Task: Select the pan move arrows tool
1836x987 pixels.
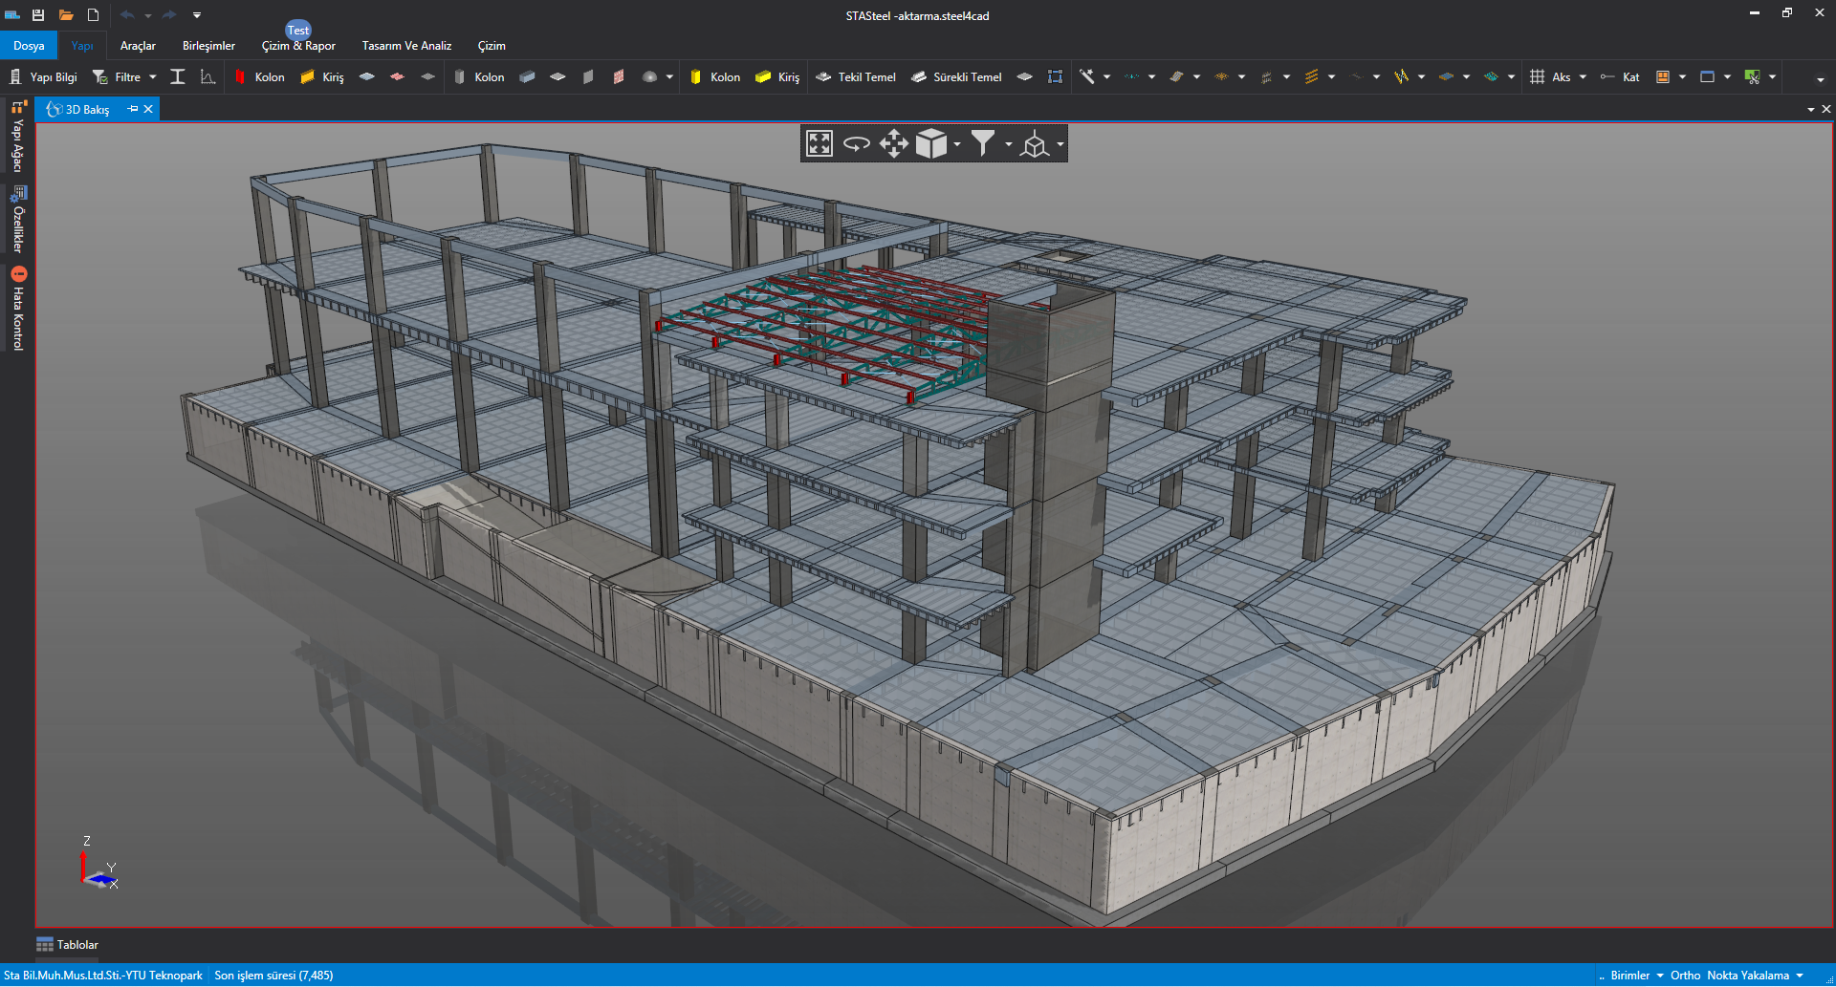Action: pos(893,144)
